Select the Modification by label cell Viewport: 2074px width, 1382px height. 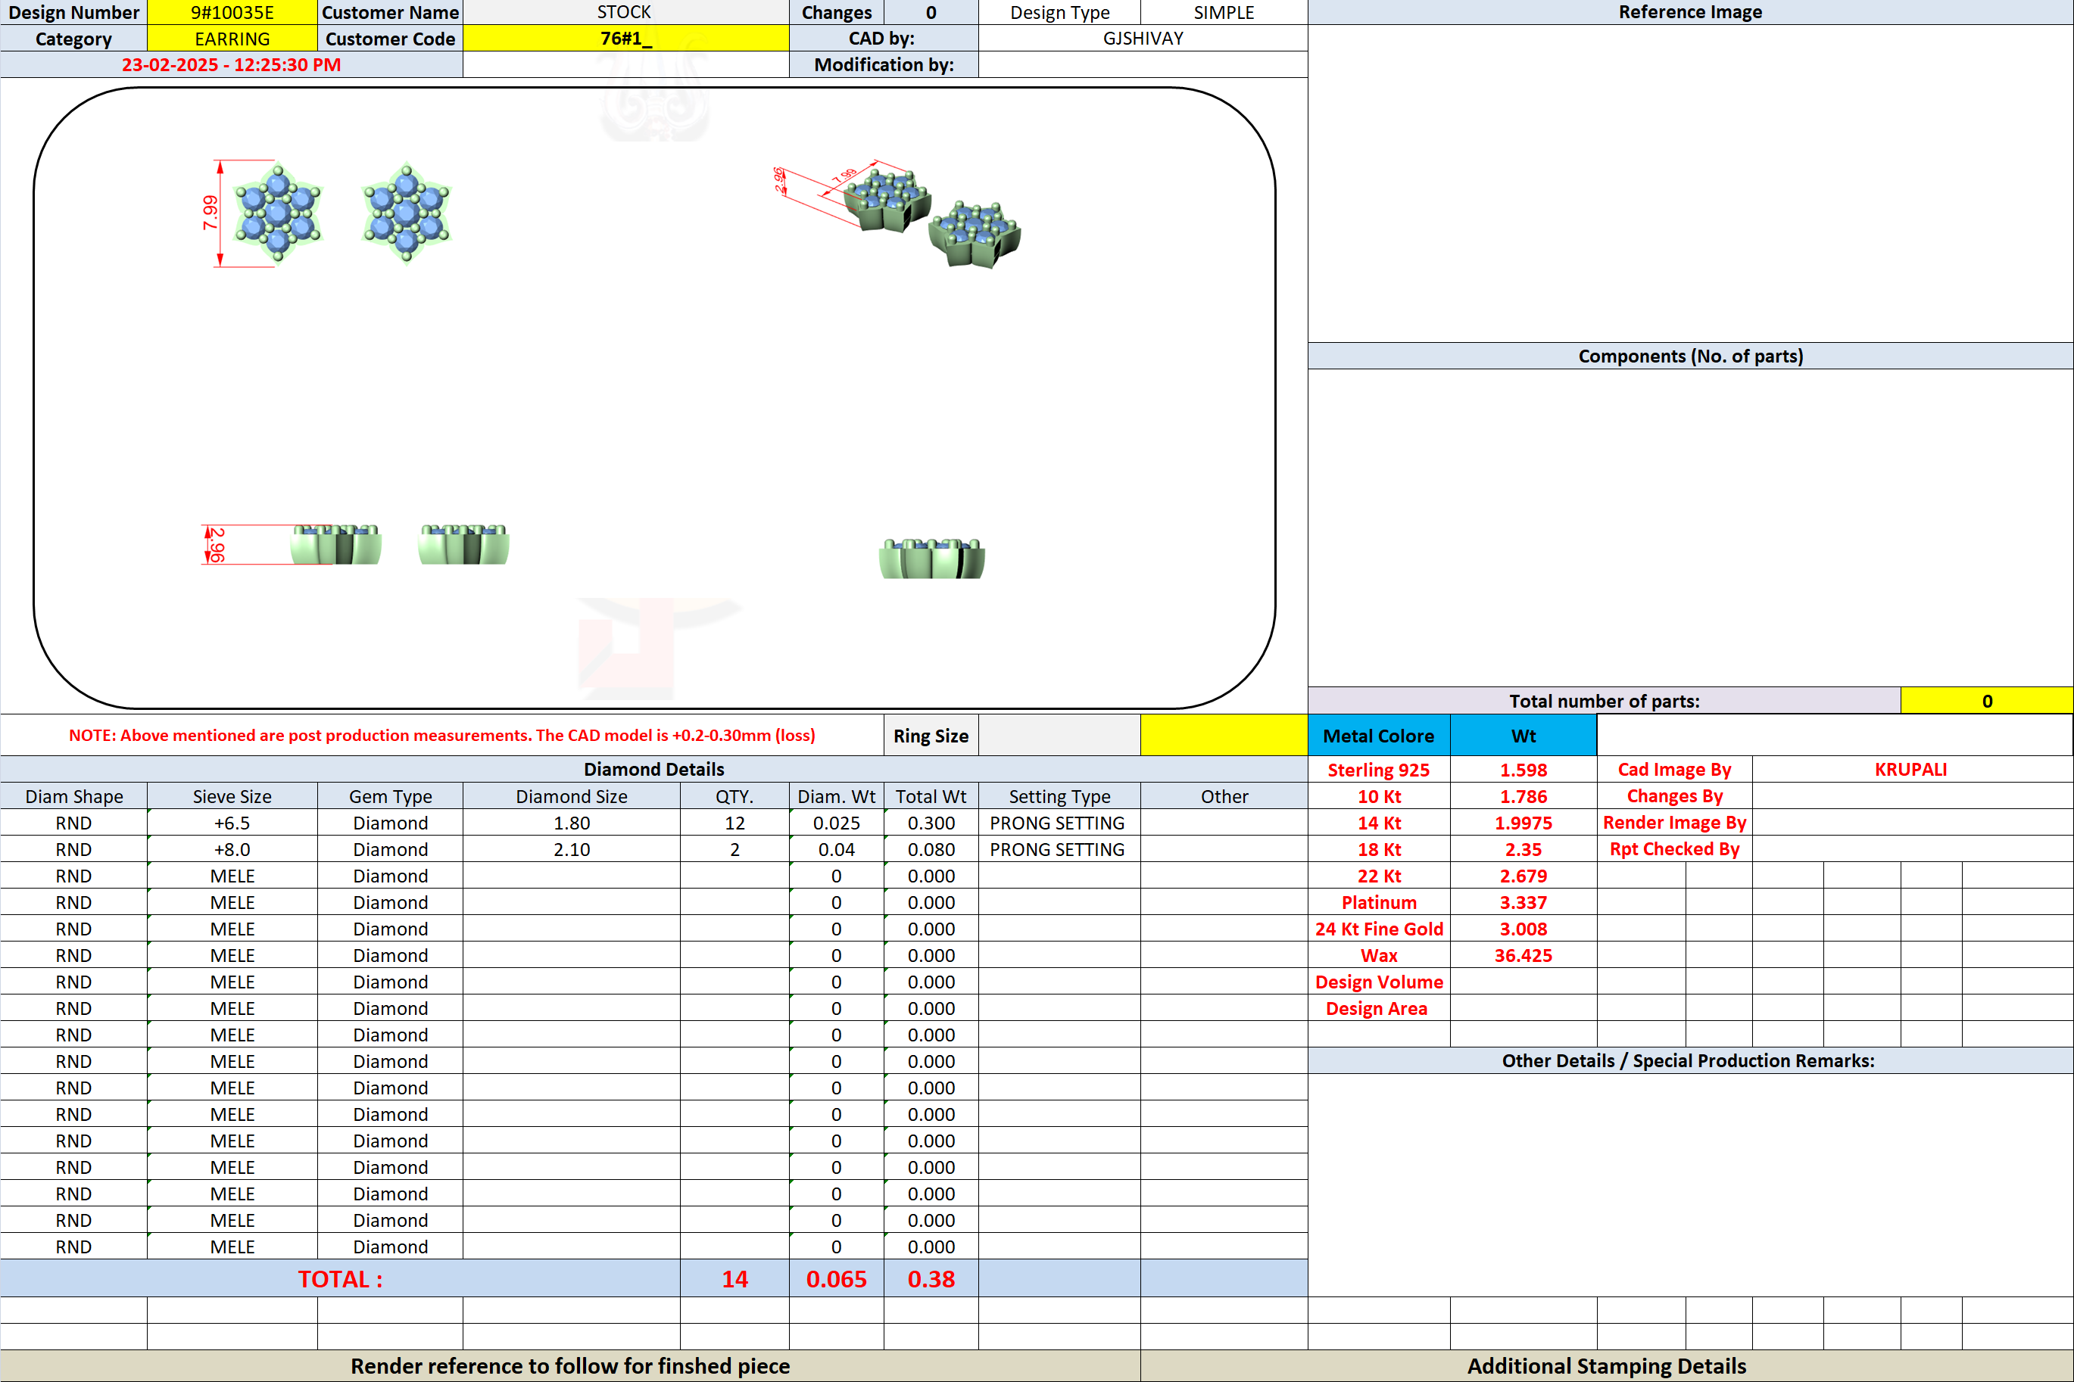tap(884, 65)
